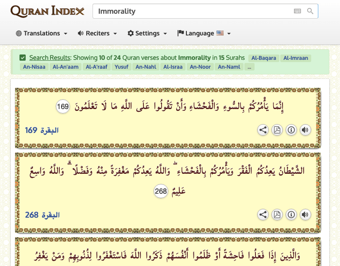Play audio recitation of verse 169
Image resolution: width=340 pixels, height=266 pixels.
tap(305, 130)
